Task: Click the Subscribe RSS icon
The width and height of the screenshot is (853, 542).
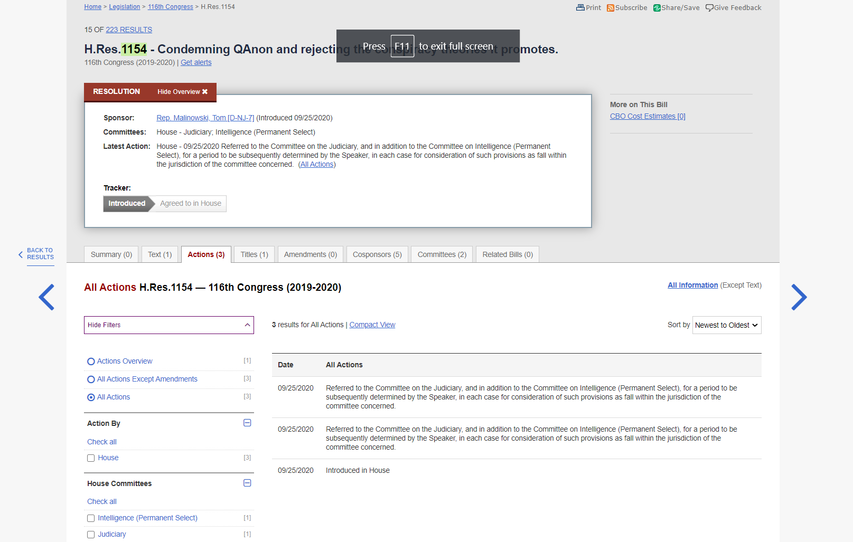Action: (611, 8)
